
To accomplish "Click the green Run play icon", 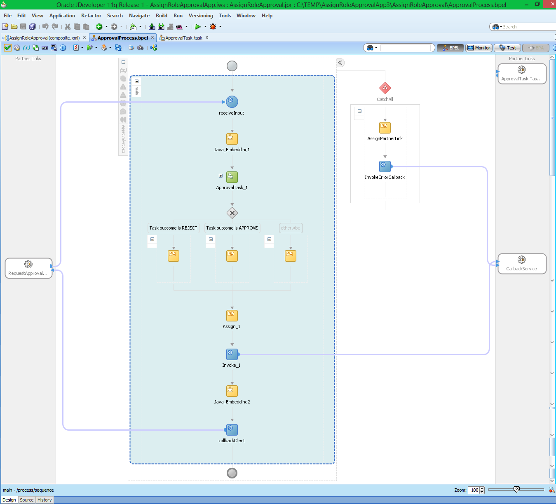I will coord(198,26).
